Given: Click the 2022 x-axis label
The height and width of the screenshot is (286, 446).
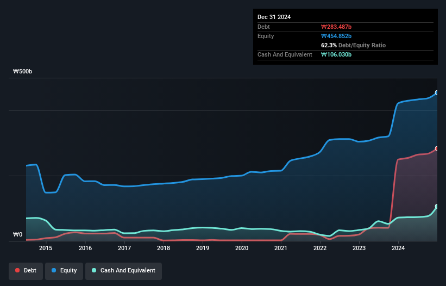Looking at the screenshot, I should point(320,248).
